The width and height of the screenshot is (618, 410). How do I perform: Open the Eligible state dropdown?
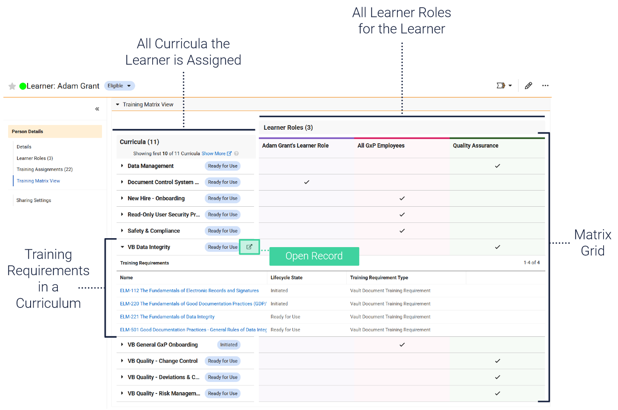pos(119,86)
